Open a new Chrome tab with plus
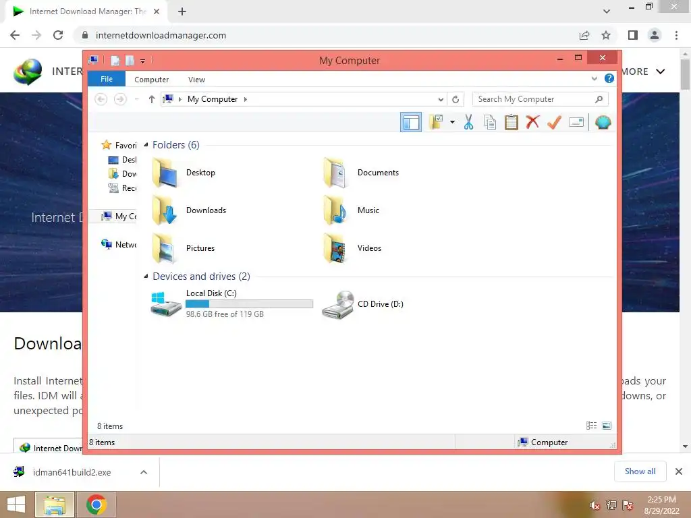The image size is (691, 518). pyautogui.click(x=182, y=11)
